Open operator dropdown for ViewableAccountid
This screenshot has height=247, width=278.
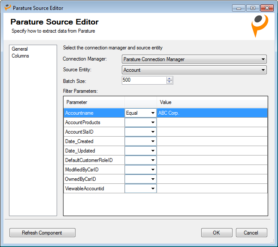click(141, 189)
